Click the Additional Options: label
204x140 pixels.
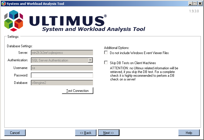pos(117,48)
